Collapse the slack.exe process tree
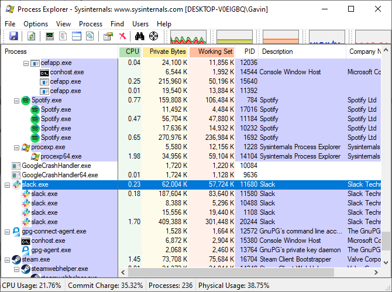Viewport: 392px width, 292px height. [7, 185]
